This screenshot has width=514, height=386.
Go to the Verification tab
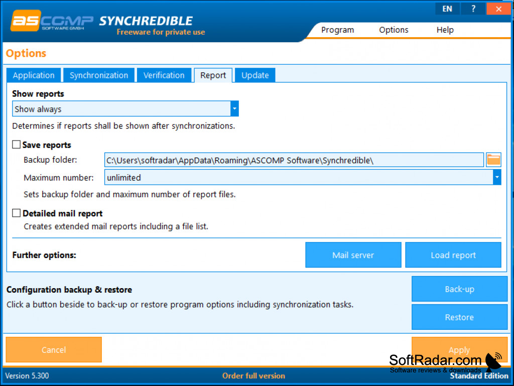point(164,75)
